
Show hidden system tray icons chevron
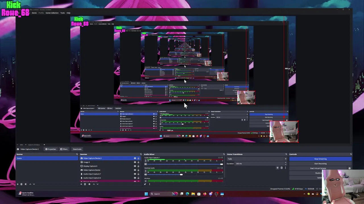[304, 194]
